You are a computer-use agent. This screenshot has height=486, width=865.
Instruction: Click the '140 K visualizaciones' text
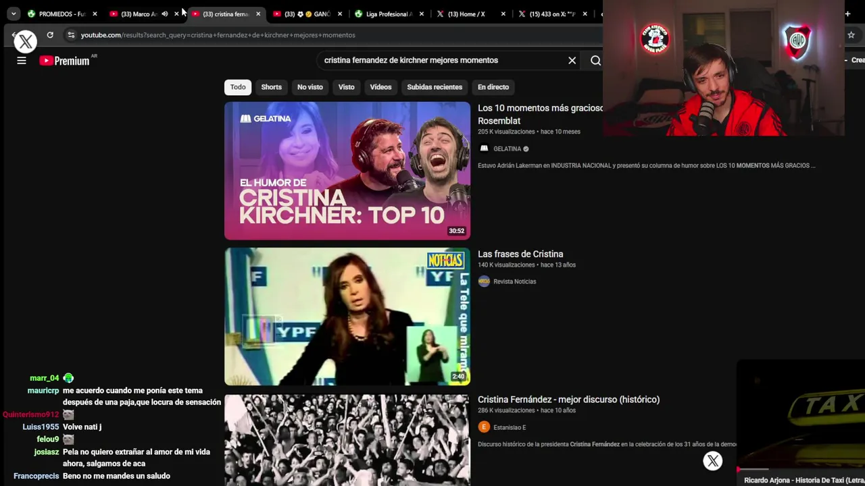[506, 265]
